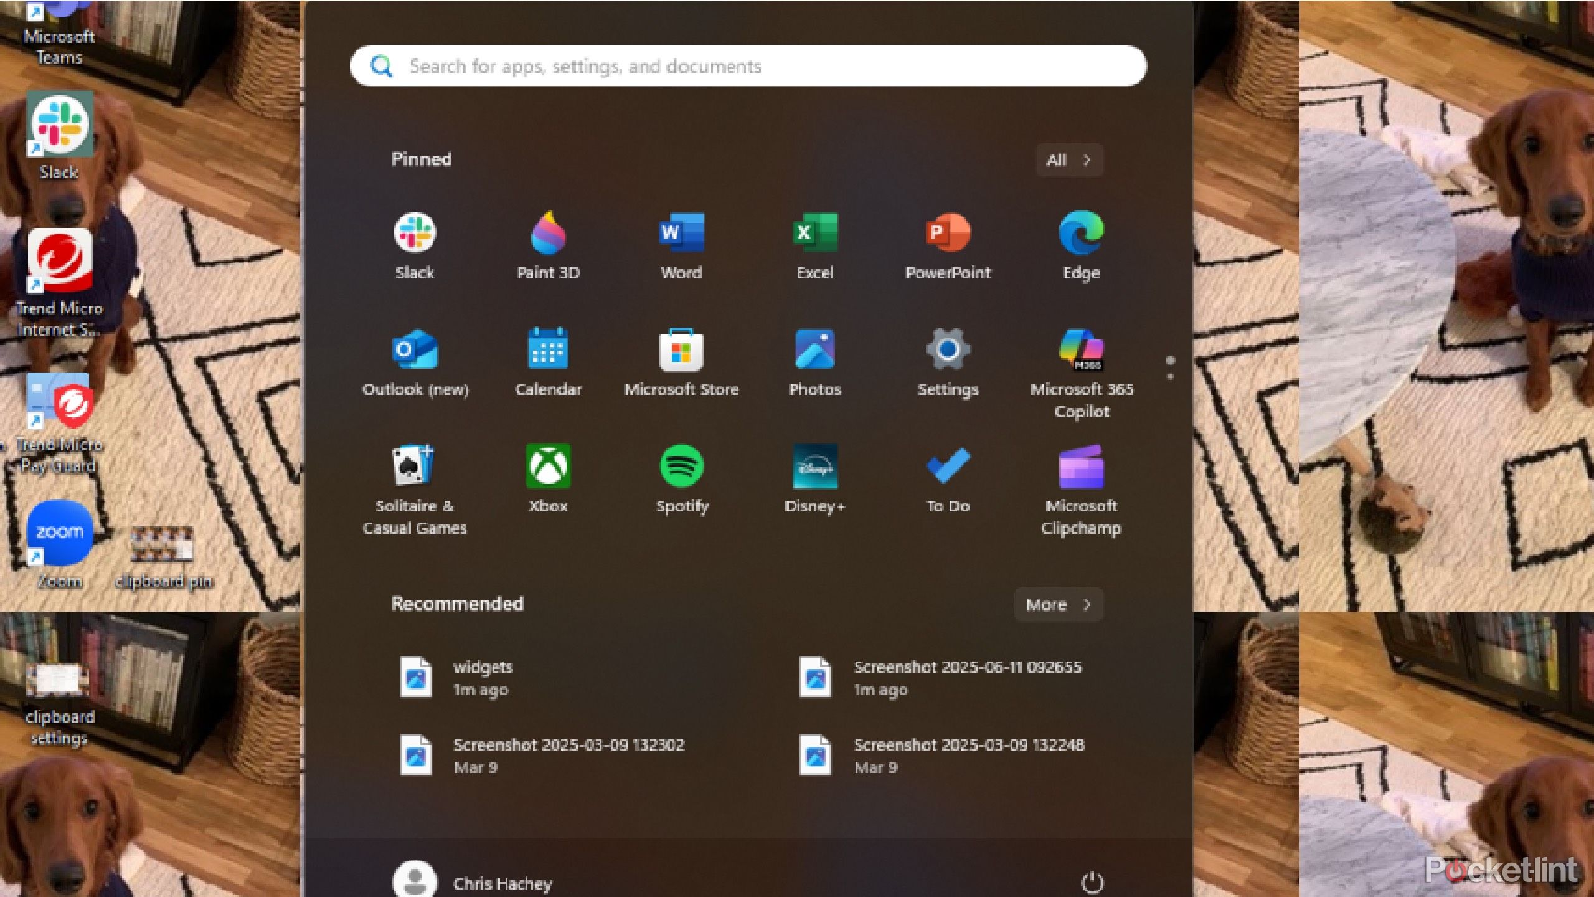Launch Microsoft 365 Copilot
The image size is (1594, 897).
(1081, 374)
